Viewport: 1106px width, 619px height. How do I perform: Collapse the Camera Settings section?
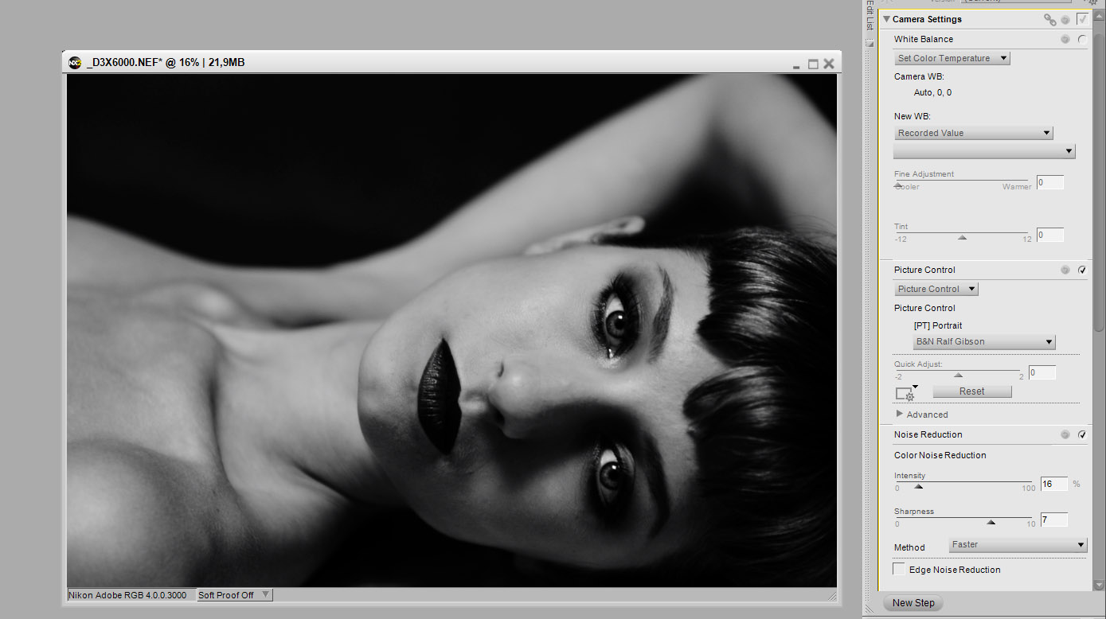pos(886,19)
